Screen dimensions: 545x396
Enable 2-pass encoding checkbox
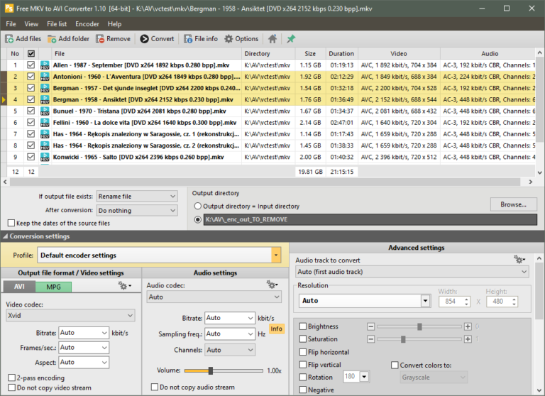(11, 378)
